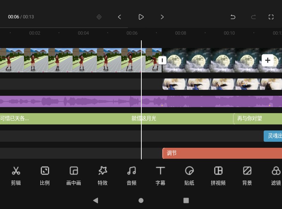This screenshot has width=282, height=209.
Task: Open the 滤镜 filter tool
Action: pos(276,176)
